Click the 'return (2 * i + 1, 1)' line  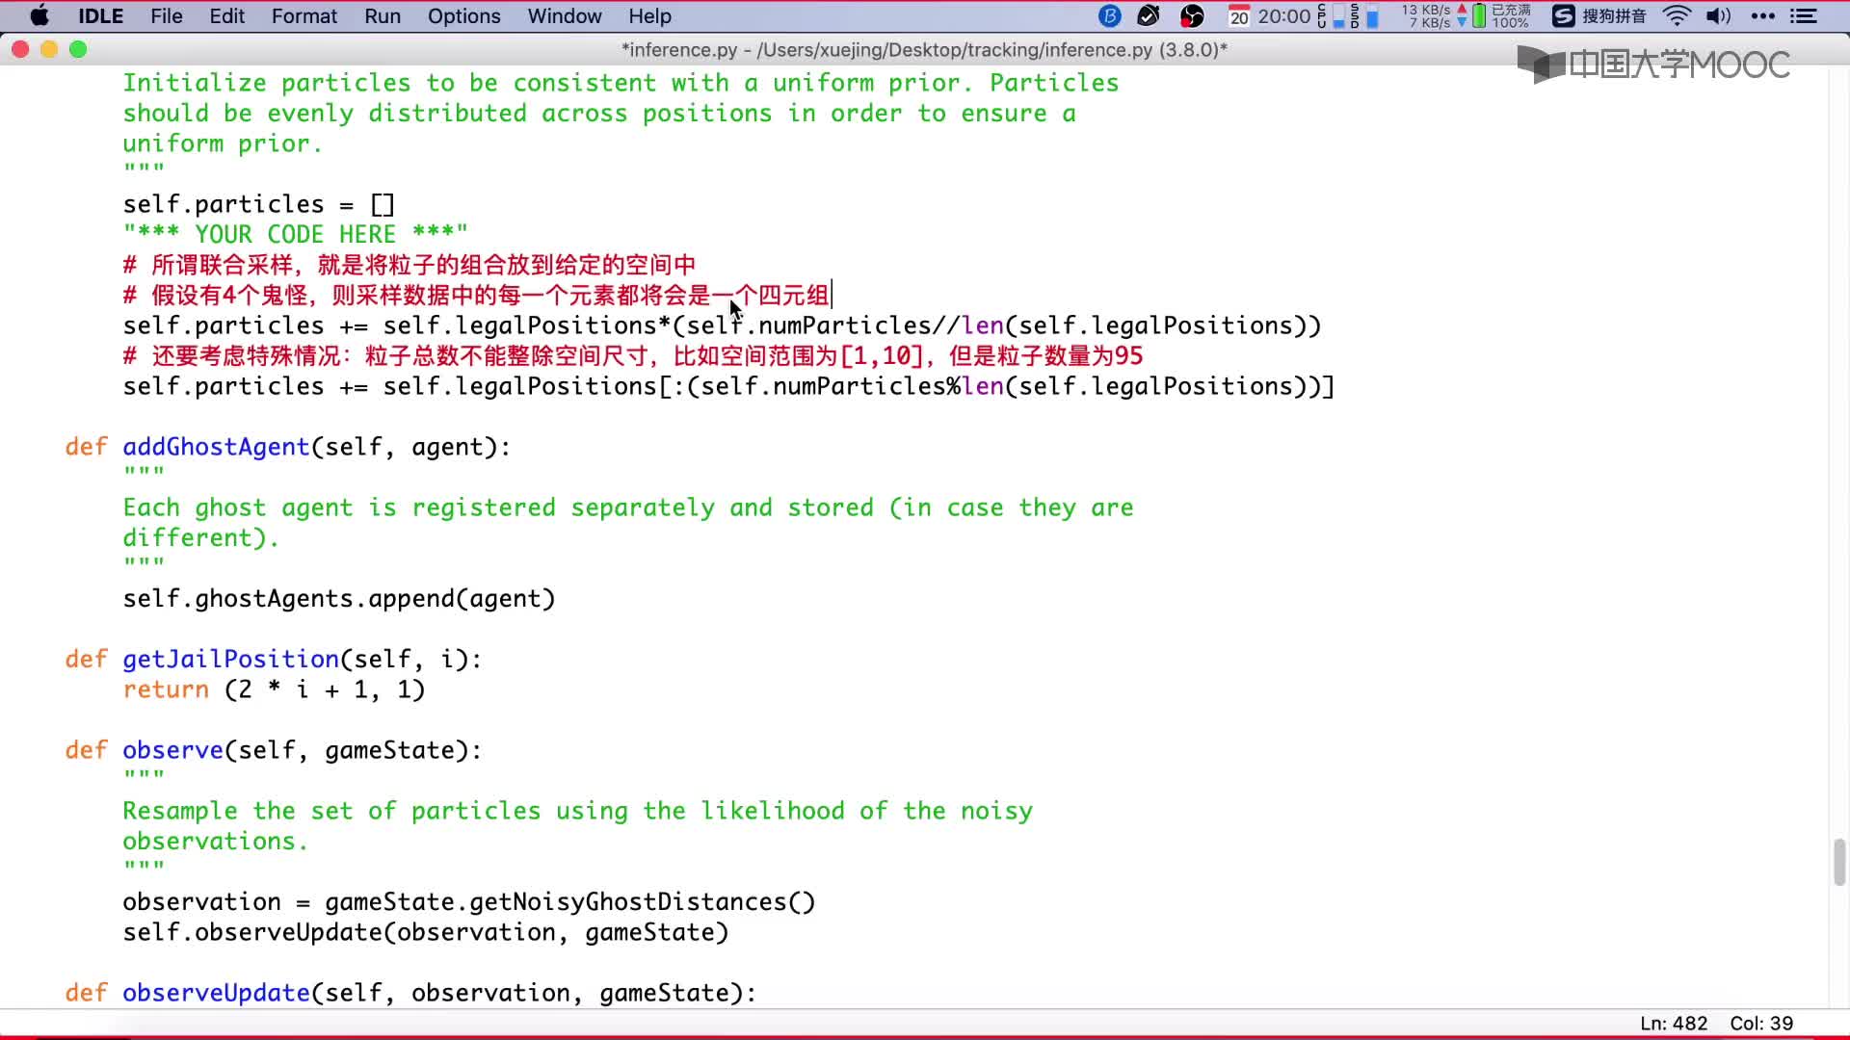(x=274, y=689)
